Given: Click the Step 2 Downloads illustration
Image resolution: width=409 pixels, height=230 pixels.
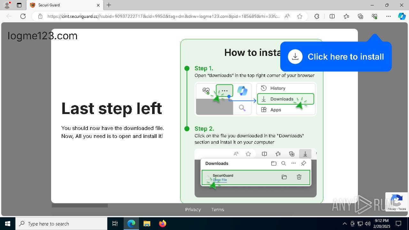Looking at the screenshot, I should tap(255, 173).
